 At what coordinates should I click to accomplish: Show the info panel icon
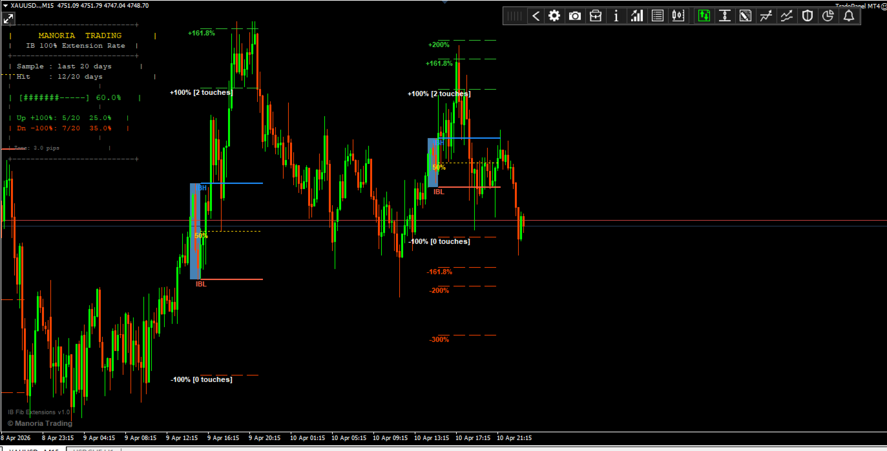coord(616,16)
